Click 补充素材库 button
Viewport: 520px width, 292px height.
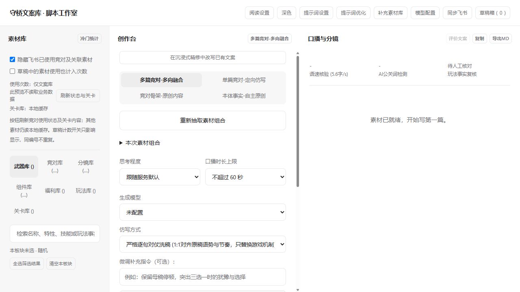coord(390,13)
